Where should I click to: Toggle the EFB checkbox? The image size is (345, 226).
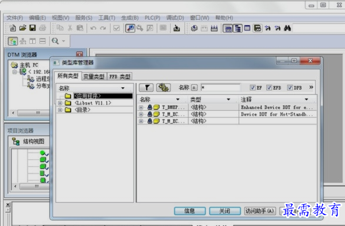tap(269, 88)
